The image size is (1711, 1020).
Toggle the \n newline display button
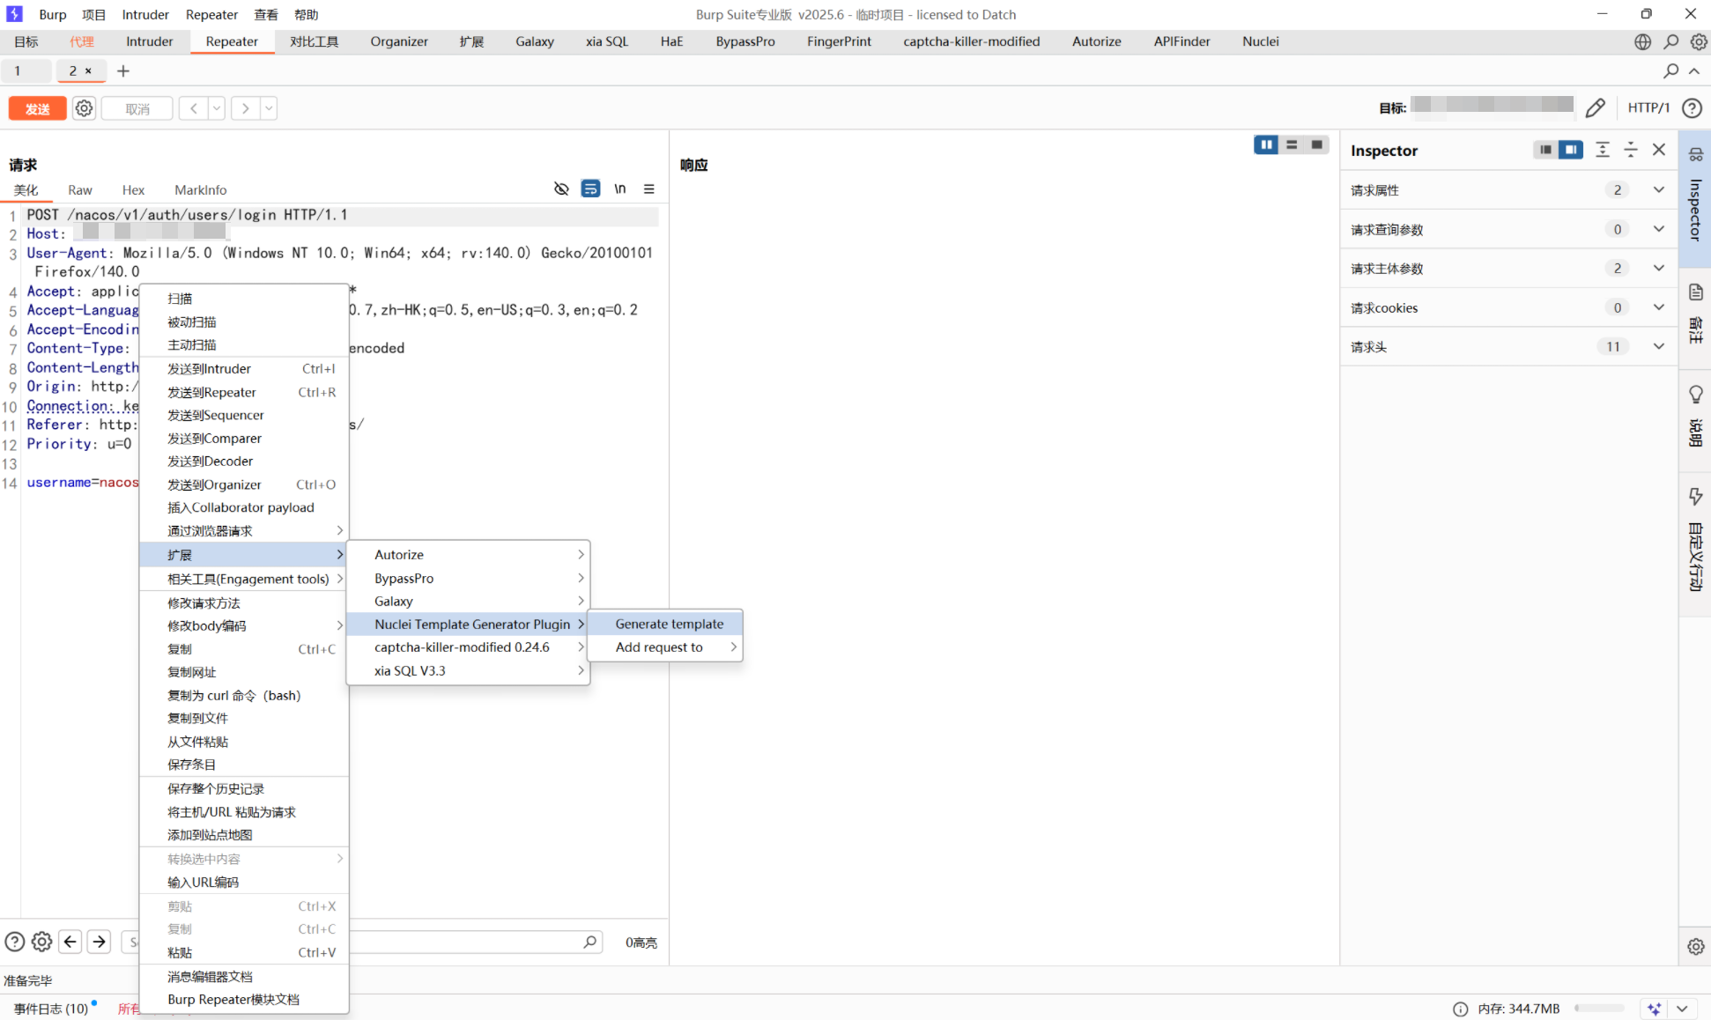click(x=620, y=188)
